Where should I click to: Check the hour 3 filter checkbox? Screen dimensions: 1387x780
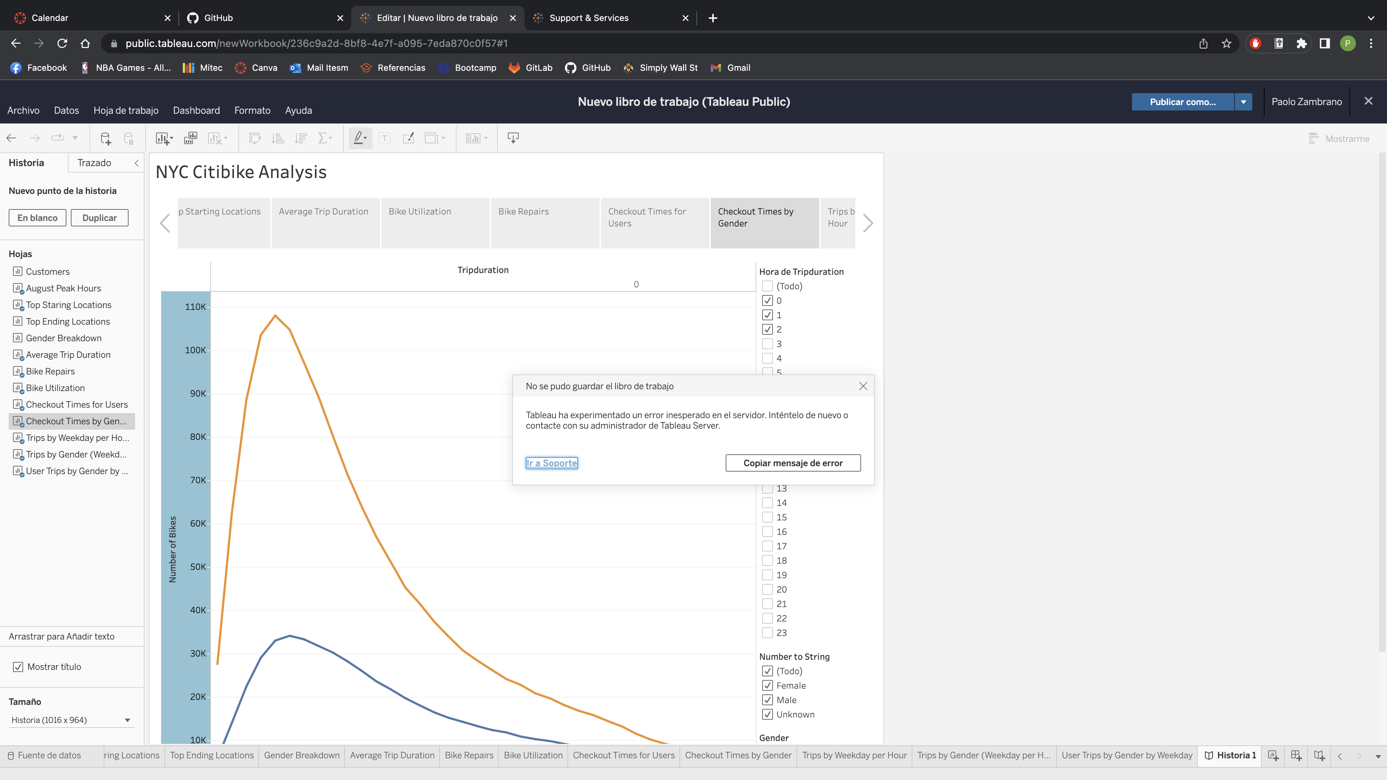[x=767, y=344]
